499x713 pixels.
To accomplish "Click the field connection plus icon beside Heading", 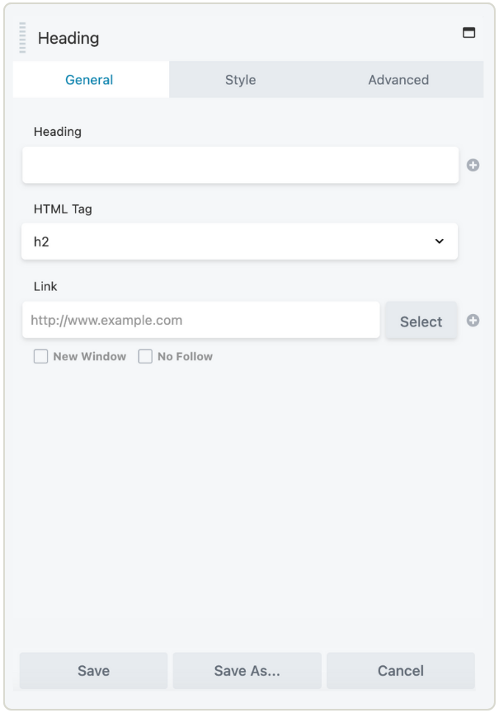I will 474,165.
